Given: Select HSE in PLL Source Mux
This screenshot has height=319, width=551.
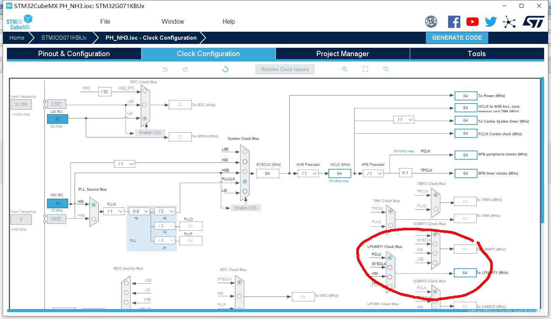Looking at the screenshot, I should point(94,219).
